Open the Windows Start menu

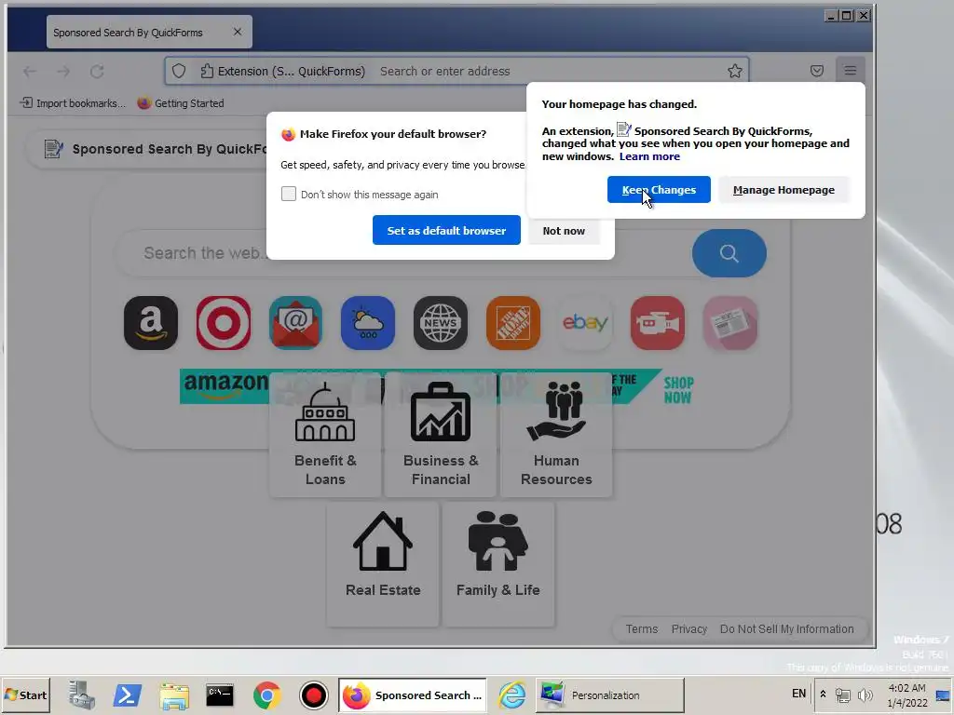tap(25, 695)
